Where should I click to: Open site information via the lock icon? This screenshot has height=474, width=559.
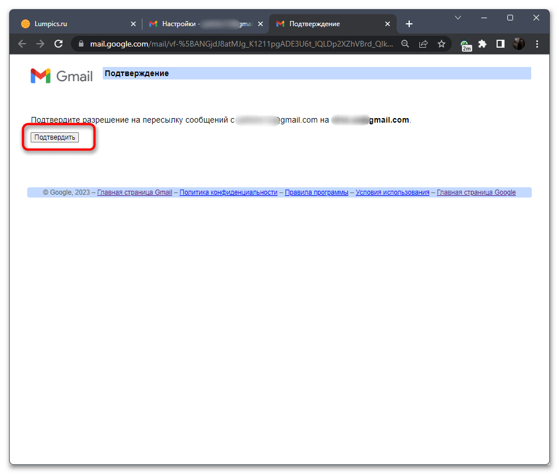81,44
